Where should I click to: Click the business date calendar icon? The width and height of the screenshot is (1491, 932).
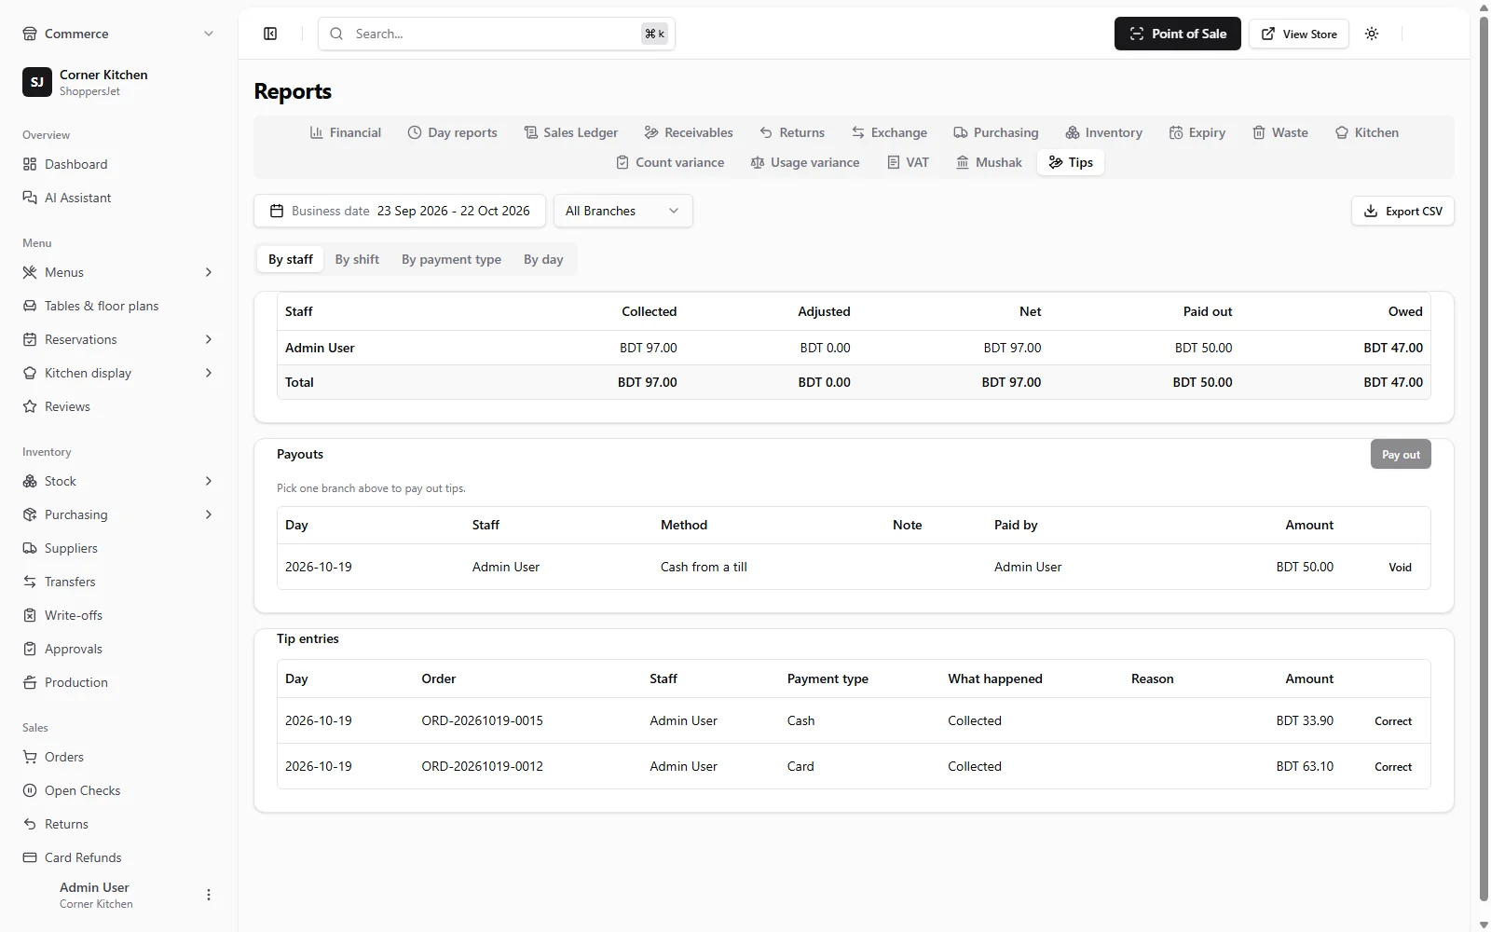pyautogui.click(x=277, y=211)
